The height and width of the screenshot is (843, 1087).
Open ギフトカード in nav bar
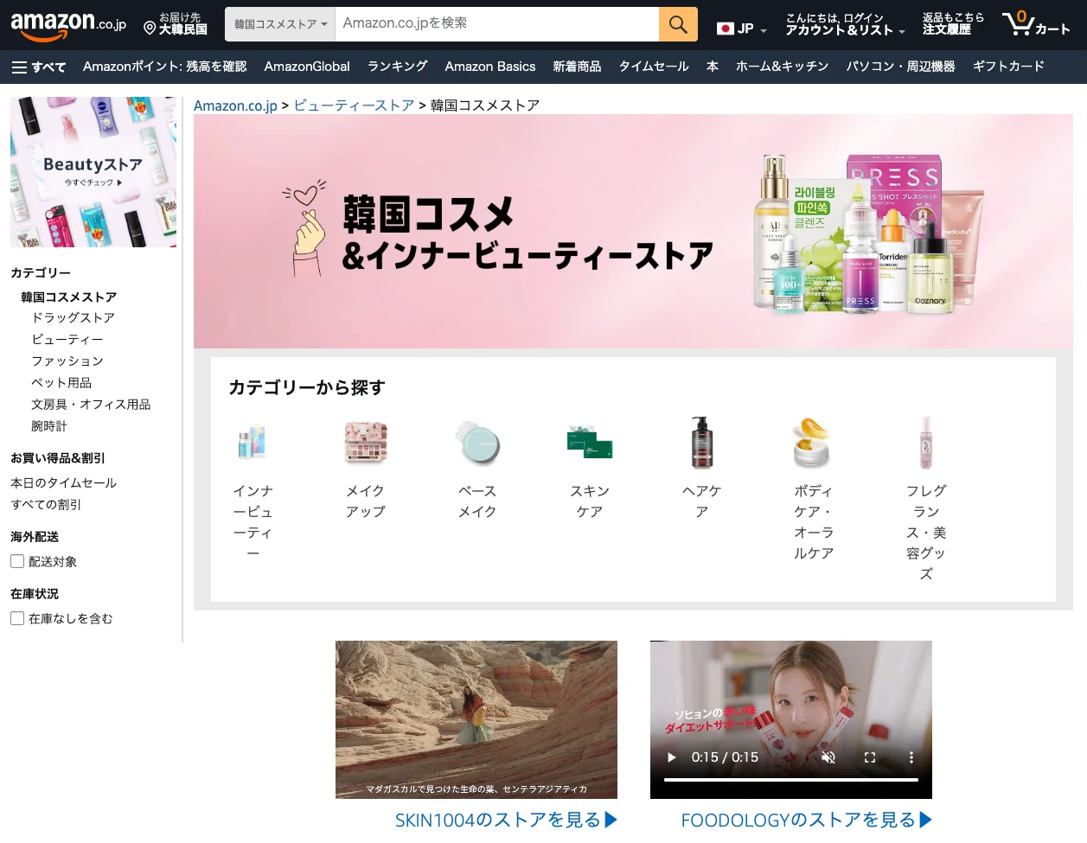tap(1008, 67)
